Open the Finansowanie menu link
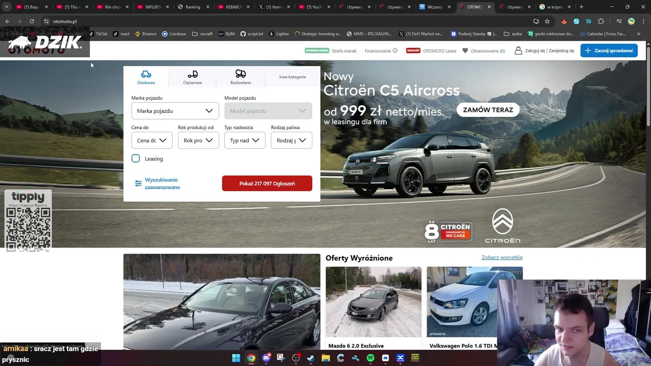The image size is (651, 366). [x=378, y=51]
